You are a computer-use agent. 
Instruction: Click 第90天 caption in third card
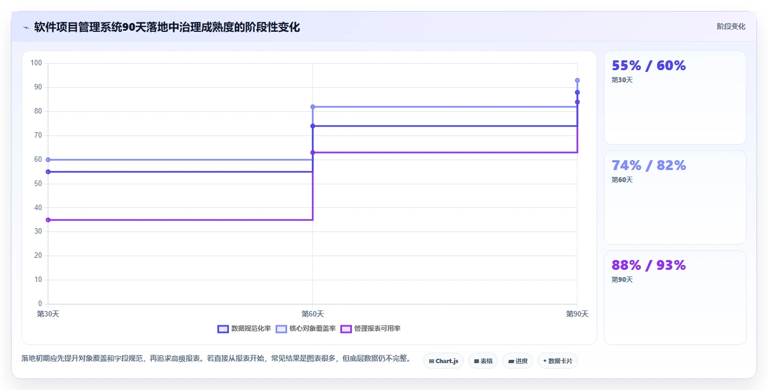(622, 280)
